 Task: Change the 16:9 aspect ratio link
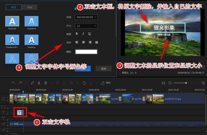coord(133,73)
